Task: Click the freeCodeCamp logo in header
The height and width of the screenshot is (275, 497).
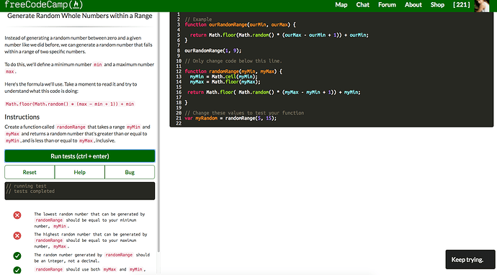Action: [x=43, y=5]
